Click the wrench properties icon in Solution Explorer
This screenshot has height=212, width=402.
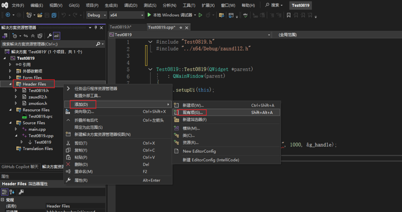click(x=50, y=36)
